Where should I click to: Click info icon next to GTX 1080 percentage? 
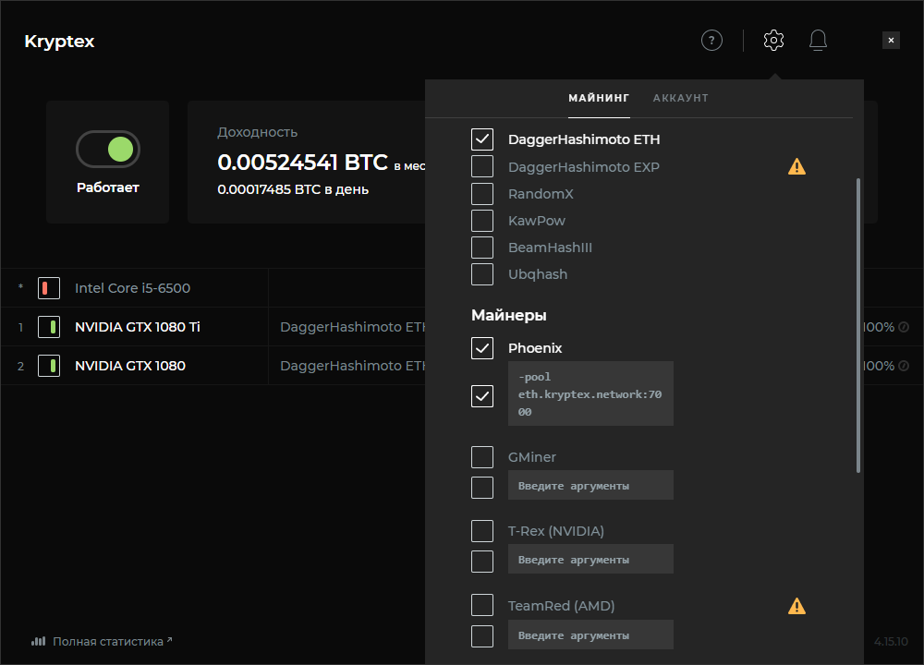pos(903,366)
